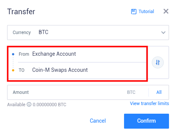Click the Transfer dialog title
175x135 pixels.
[21, 12]
